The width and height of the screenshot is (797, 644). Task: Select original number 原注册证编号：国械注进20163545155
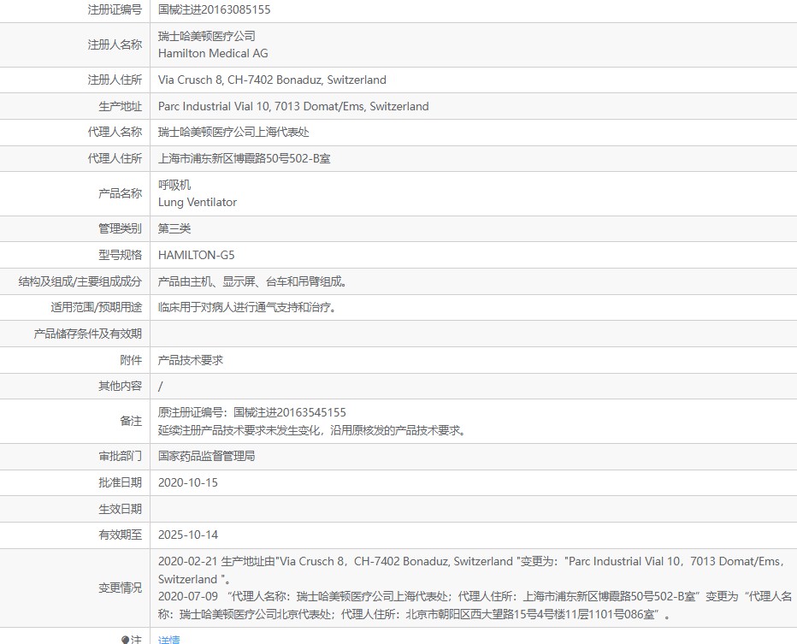click(252, 413)
